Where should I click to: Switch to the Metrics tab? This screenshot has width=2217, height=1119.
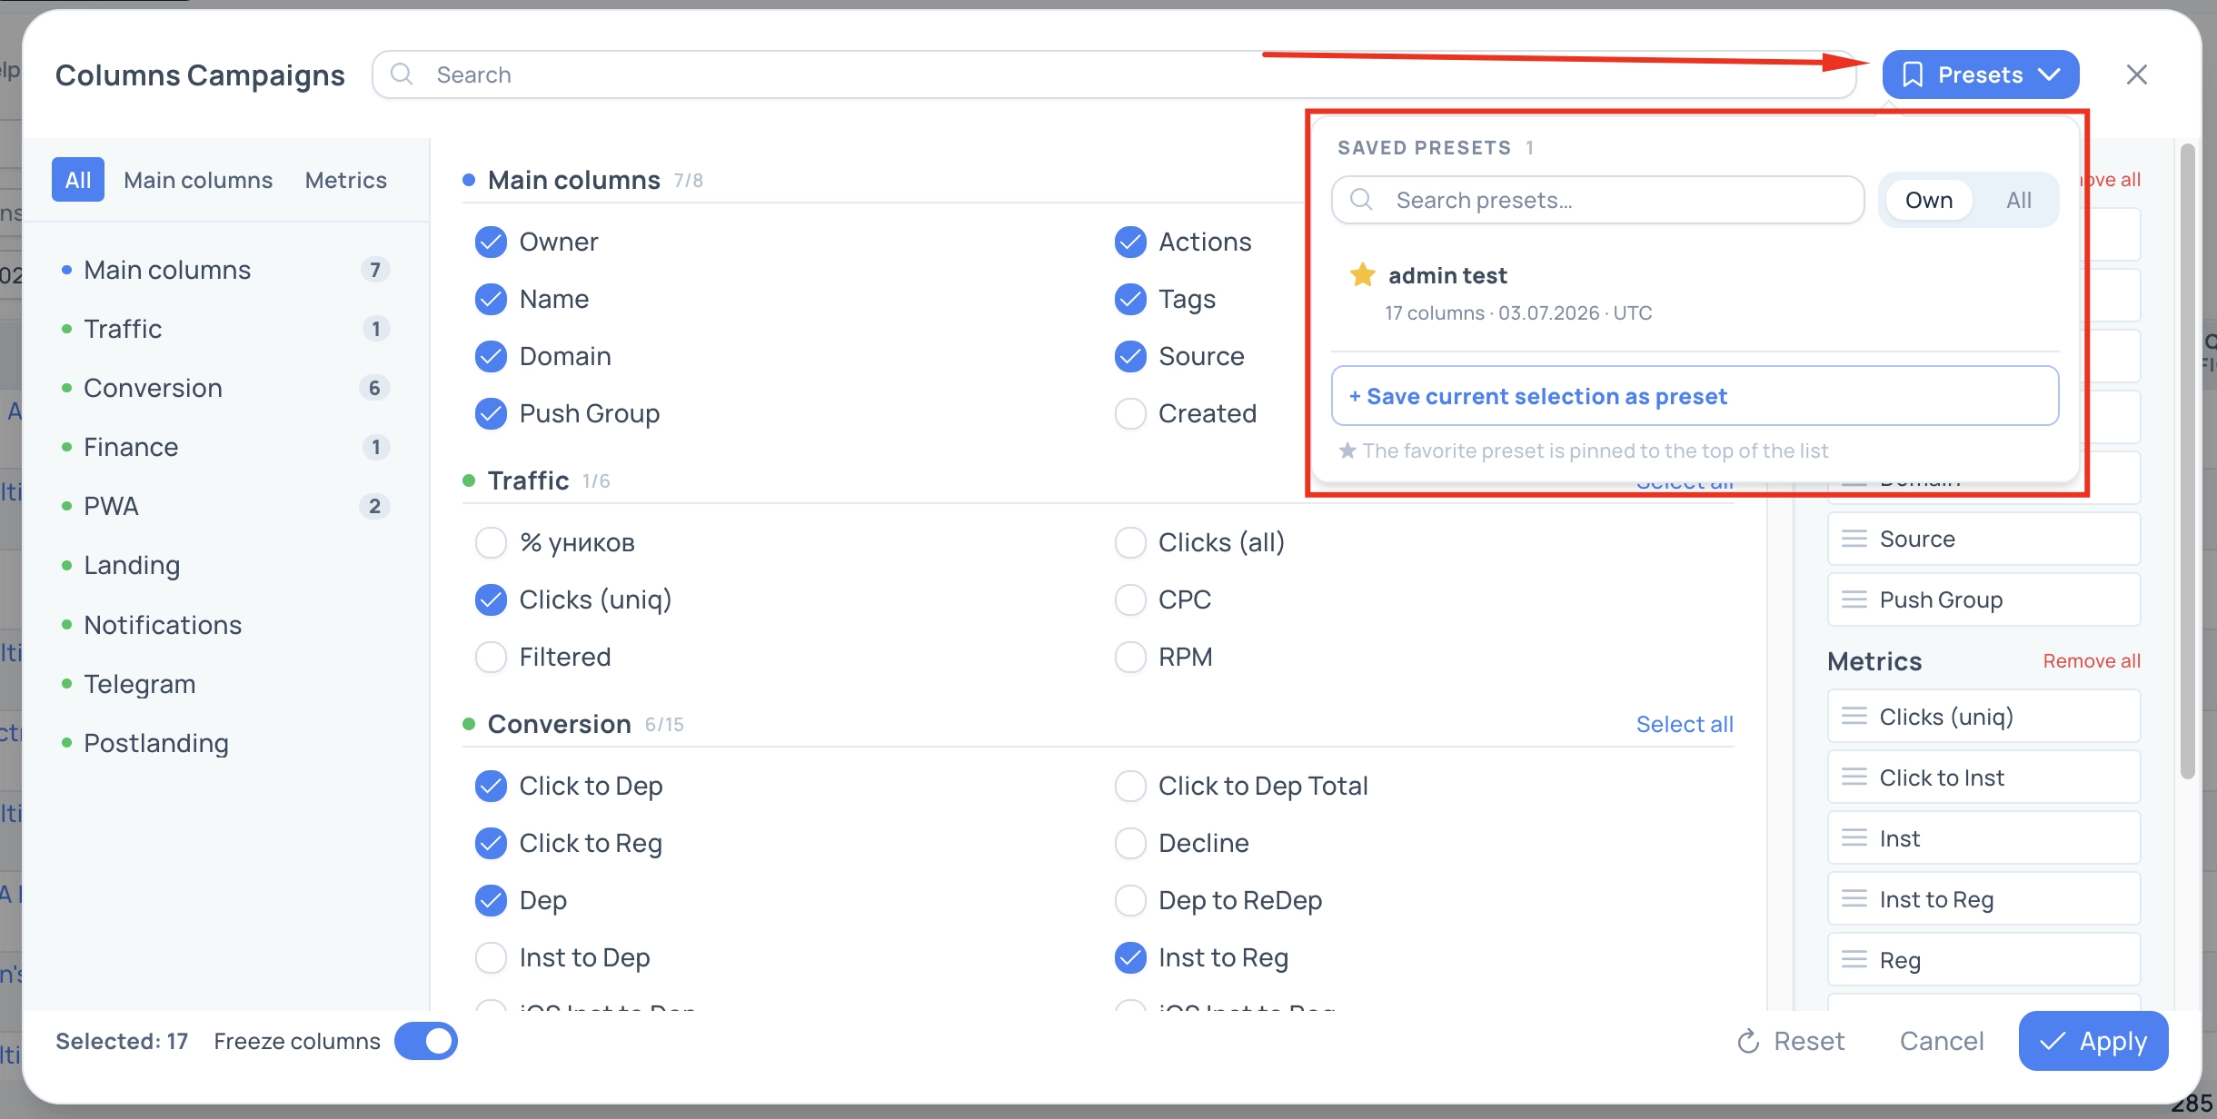(x=346, y=180)
